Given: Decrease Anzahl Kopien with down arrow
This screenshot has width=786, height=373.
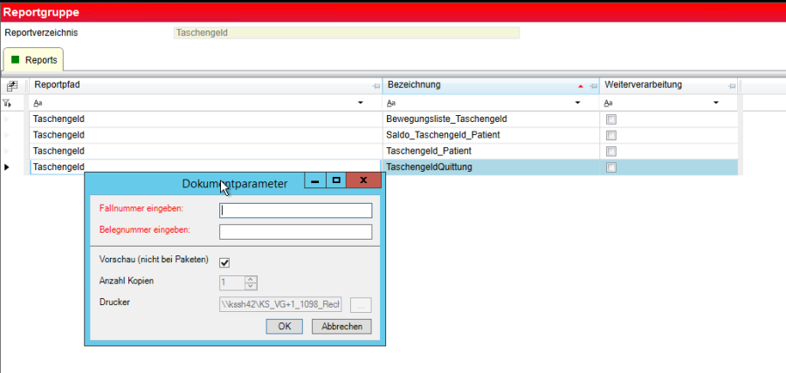Looking at the screenshot, I should coord(251,287).
